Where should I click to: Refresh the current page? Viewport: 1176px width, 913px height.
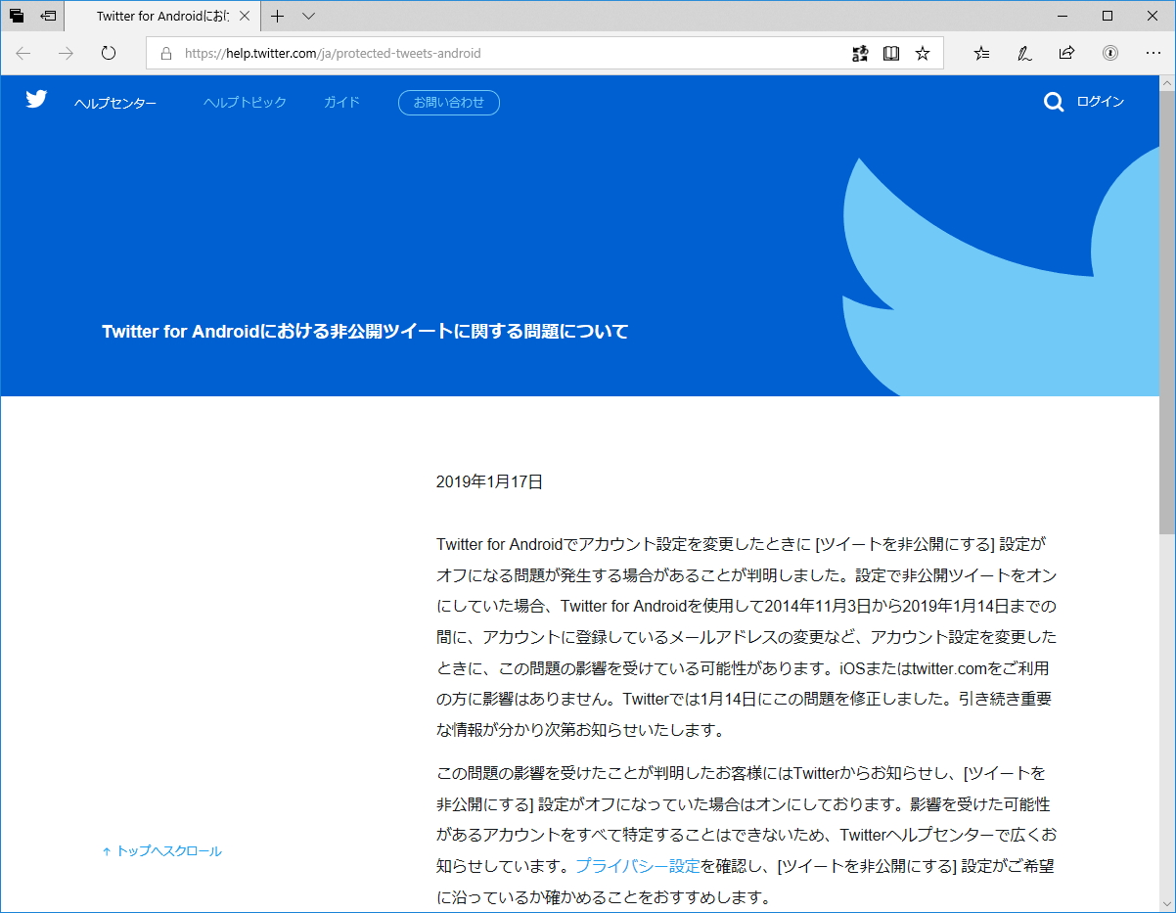pyautogui.click(x=108, y=54)
